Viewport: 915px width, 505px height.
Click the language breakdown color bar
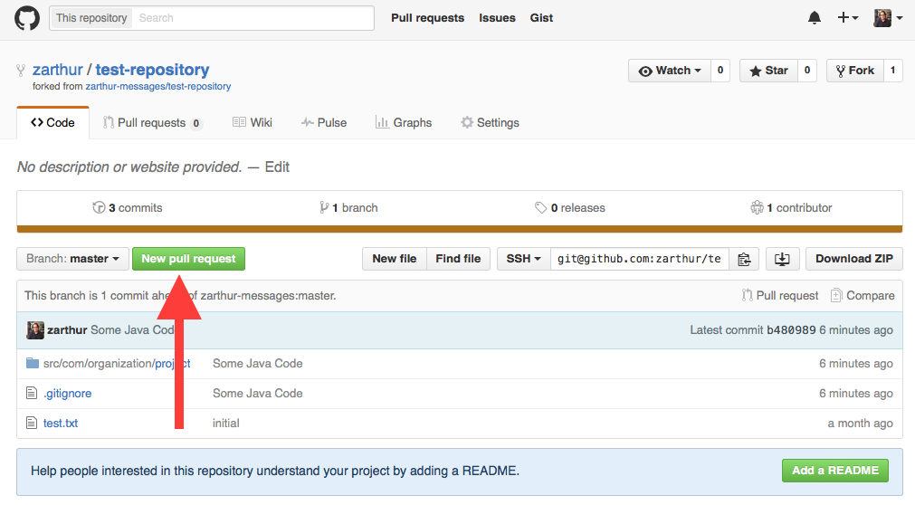(460, 229)
